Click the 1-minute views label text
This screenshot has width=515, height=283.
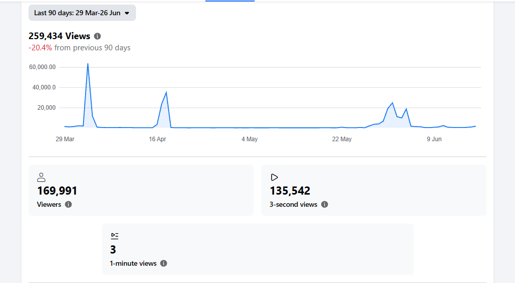point(133,263)
